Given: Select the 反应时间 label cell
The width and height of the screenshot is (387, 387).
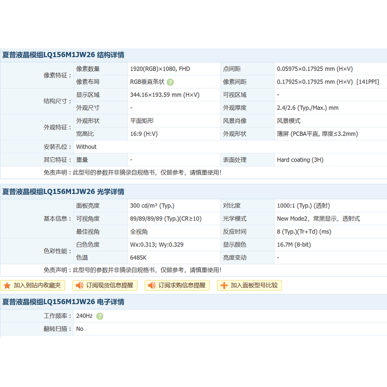Looking at the screenshot, I should [247, 232].
